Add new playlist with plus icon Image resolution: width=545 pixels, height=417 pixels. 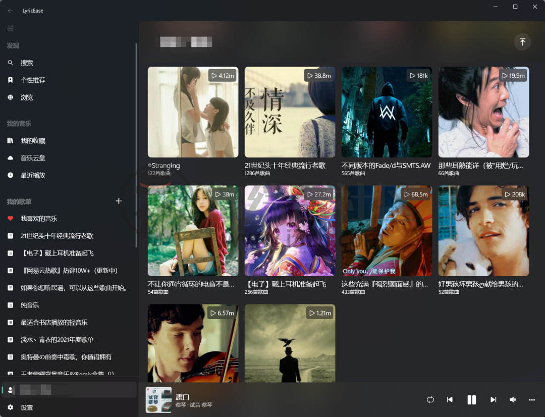tap(119, 201)
